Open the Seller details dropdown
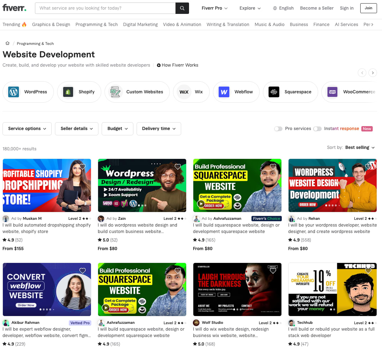382x347 pixels. pyautogui.click(x=77, y=129)
